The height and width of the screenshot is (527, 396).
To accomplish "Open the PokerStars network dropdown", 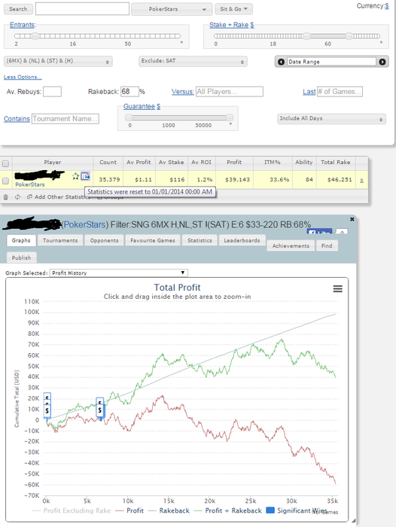I will [172, 9].
